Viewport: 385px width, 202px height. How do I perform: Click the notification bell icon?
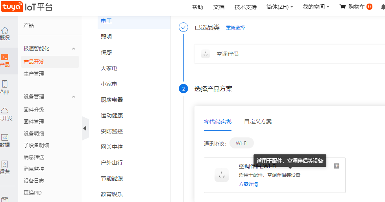coord(383,7)
